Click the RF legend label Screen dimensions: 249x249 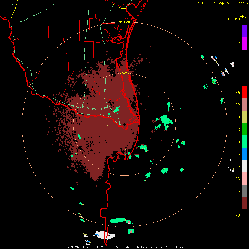237,31
